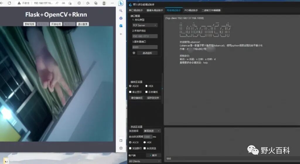Select ASCII in send area settings

click(x=134, y=142)
